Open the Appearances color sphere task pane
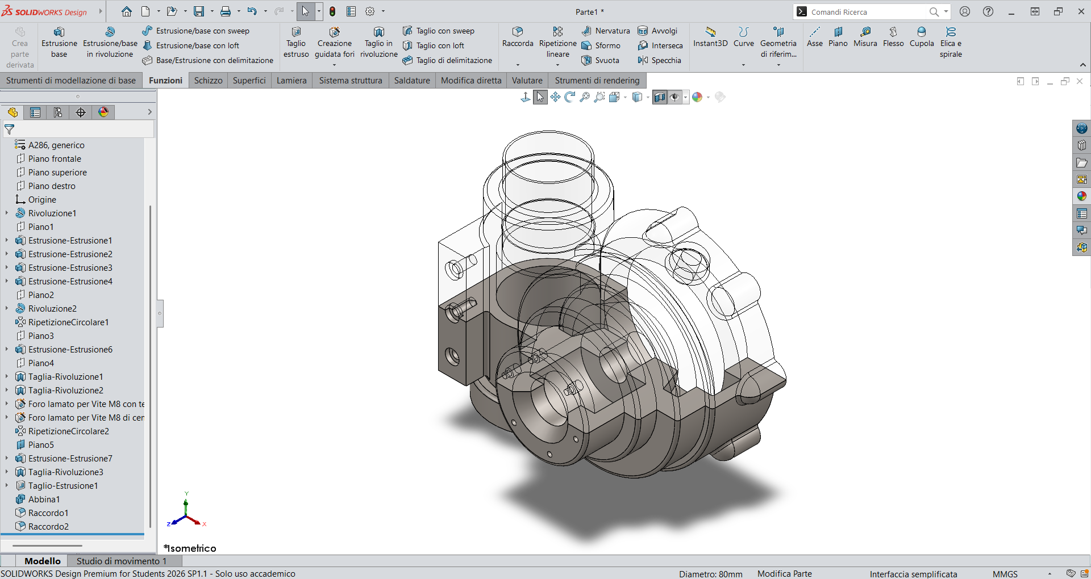Screen dimensions: 1091x579 pyautogui.click(x=1082, y=196)
